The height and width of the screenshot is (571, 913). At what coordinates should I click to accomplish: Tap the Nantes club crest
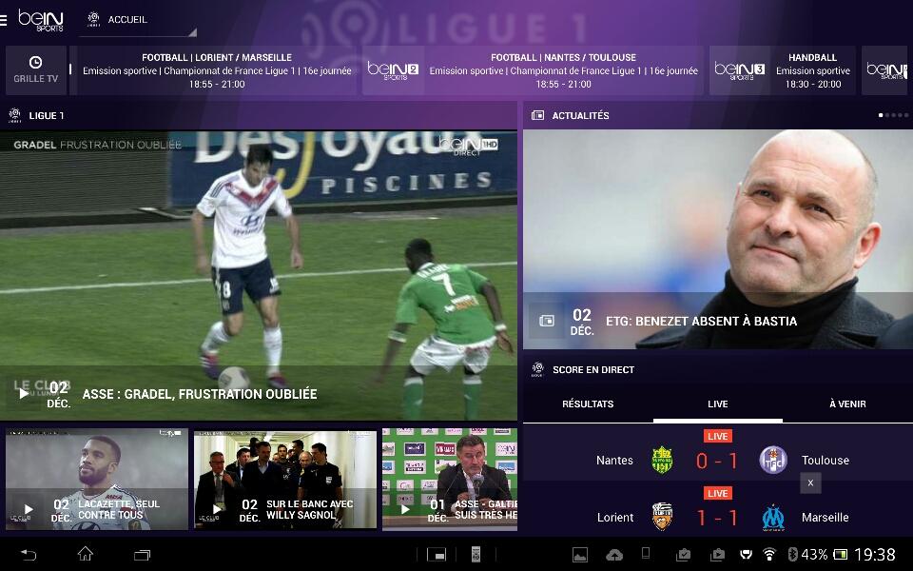pos(662,460)
